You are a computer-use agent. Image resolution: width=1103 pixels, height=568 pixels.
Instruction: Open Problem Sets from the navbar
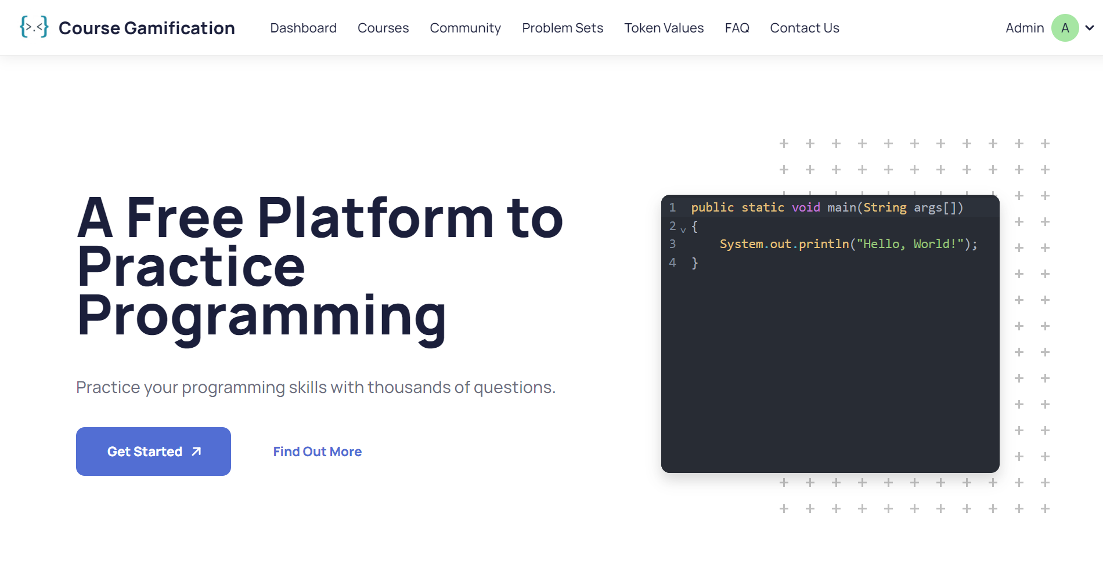point(562,28)
